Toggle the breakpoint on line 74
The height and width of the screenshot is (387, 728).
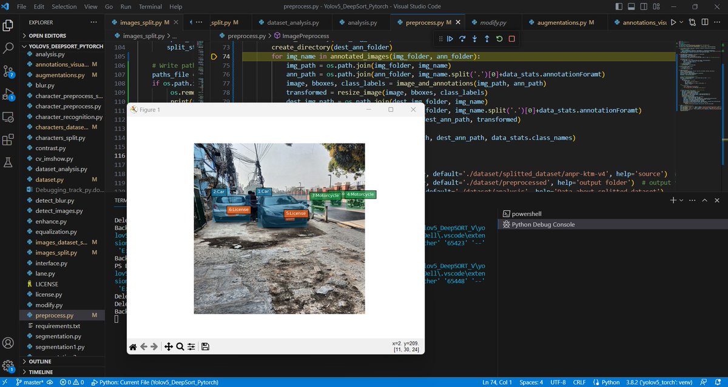214,56
